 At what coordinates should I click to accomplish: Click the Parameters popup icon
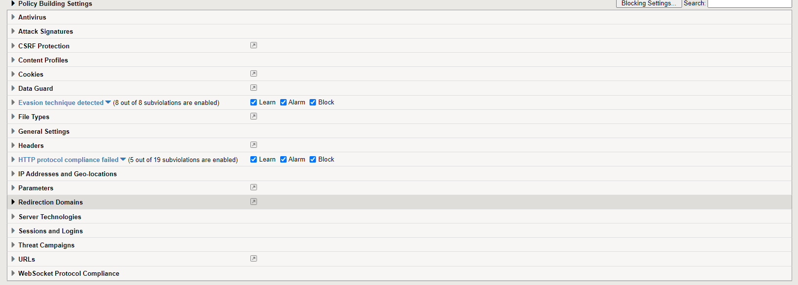[x=253, y=187]
